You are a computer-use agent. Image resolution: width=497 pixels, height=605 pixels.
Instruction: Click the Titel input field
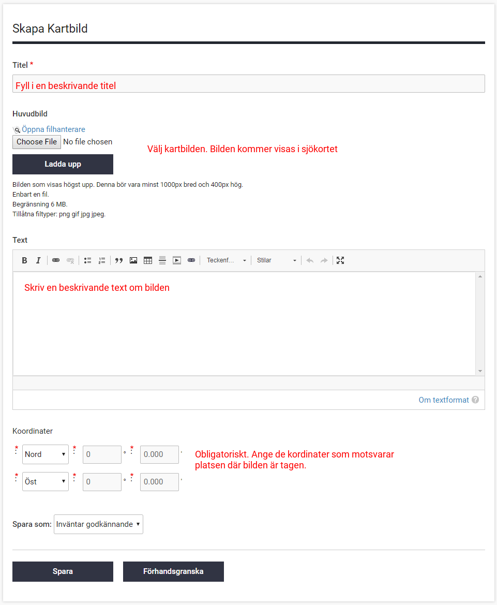[248, 84]
